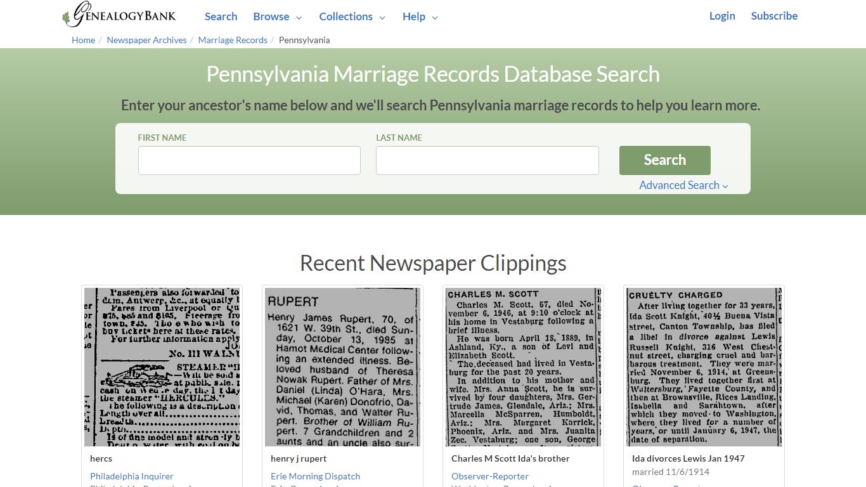Image resolution: width=866 pixels, height=487 pixels.
Task: Open the Subscribe link
Action: [x=774, y=16]
